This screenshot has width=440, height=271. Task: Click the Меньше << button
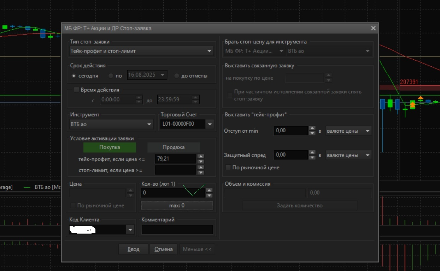point(197,249)
